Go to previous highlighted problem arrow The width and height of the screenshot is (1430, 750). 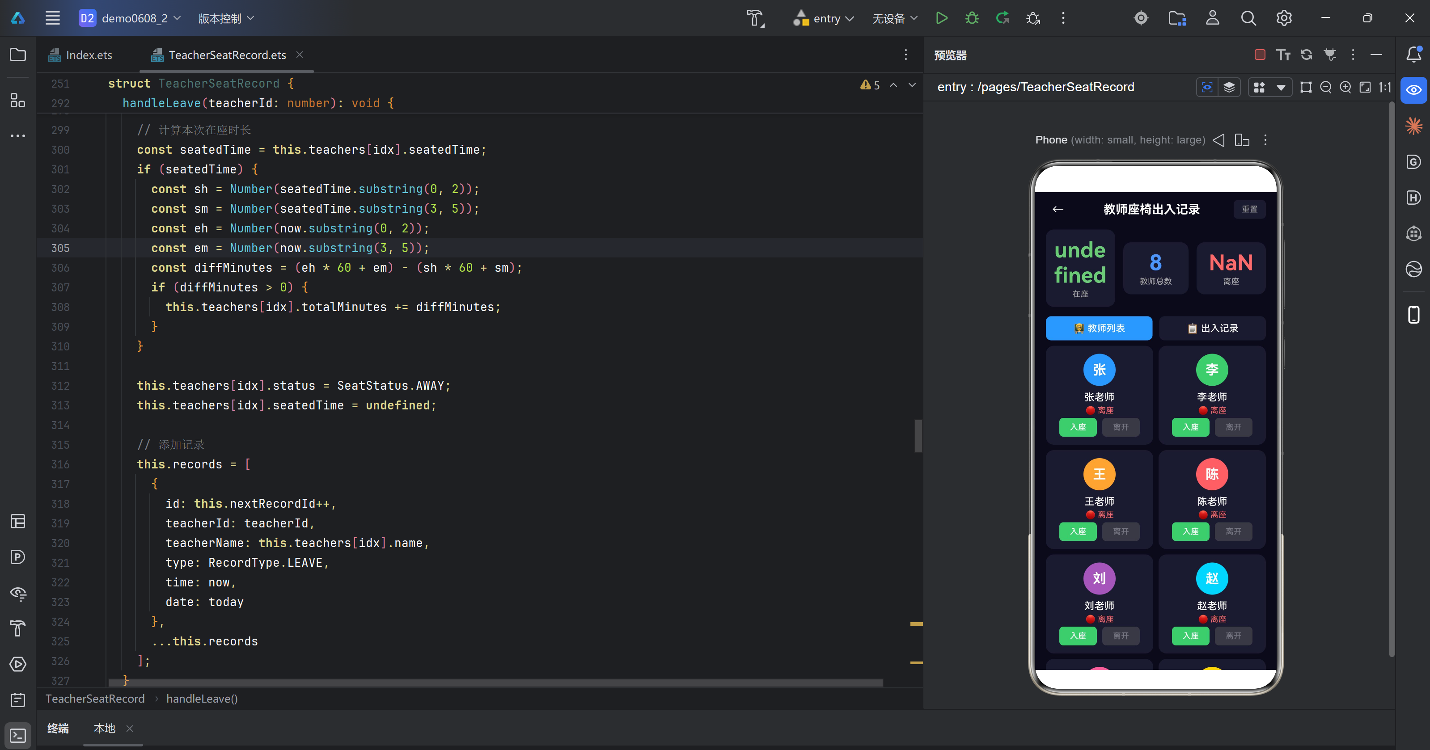coord(894,85)
